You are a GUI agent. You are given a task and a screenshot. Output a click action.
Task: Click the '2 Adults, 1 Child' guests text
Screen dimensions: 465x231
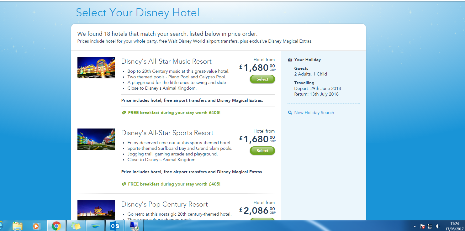[x=311, y=74]
